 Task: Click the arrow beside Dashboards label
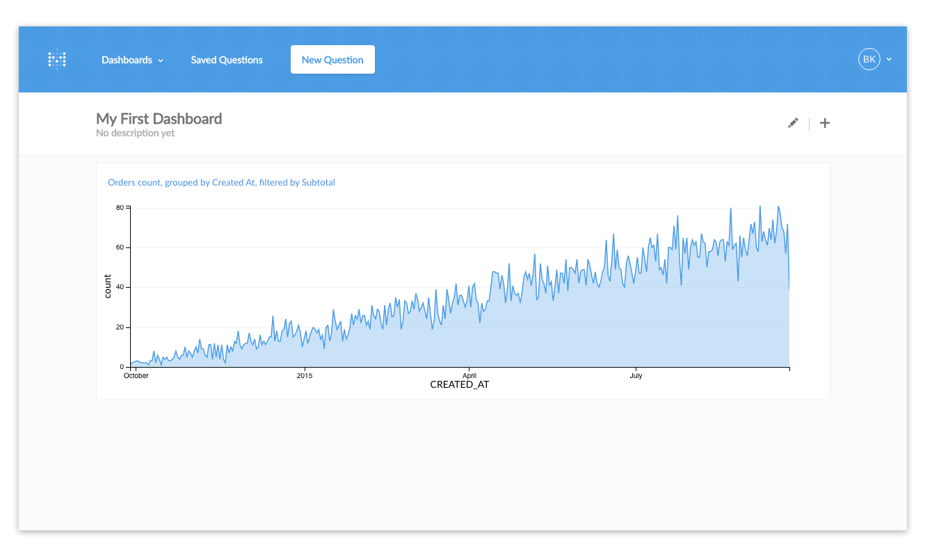(x=161, y=60)
